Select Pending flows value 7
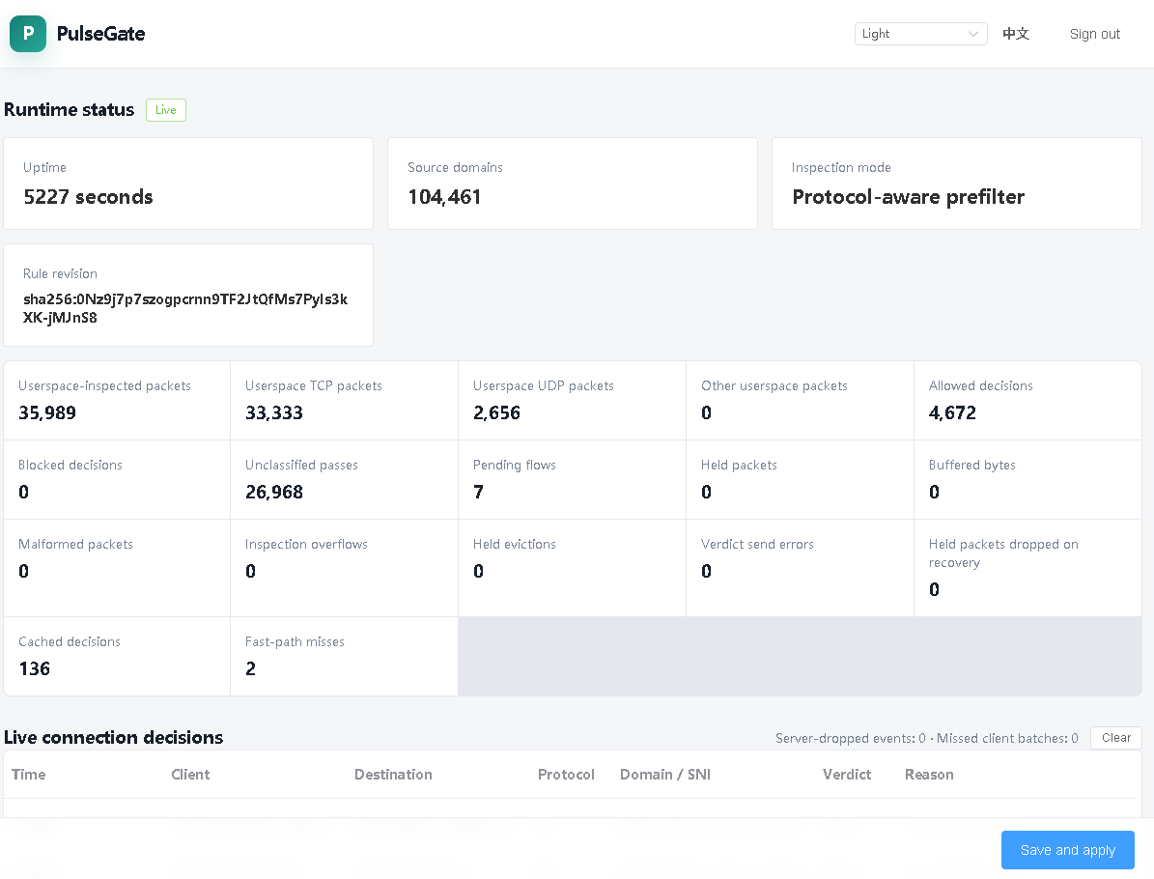 click(x=478, y=492)
